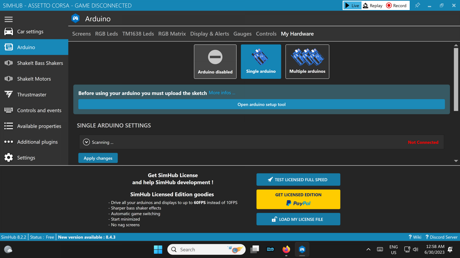460x258 pixels.
Task: Select Multiple arduinos mode
Action: (x=307, y=61)
